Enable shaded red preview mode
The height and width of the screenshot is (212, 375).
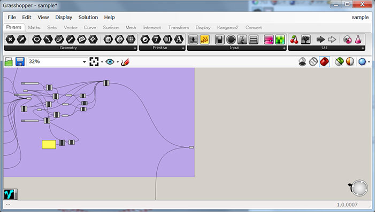[x=324, y=62]
